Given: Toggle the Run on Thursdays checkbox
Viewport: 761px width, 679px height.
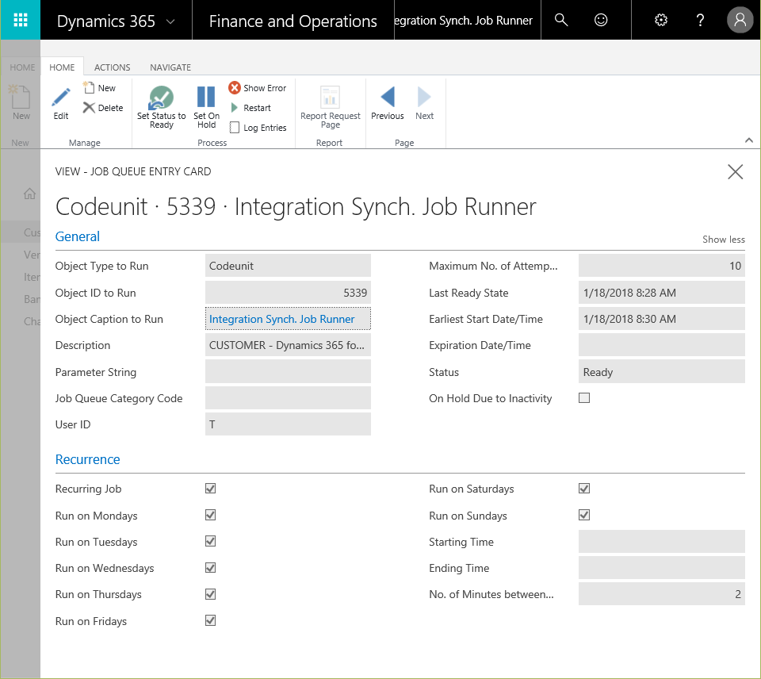Looking at the screenshot, I should (211, 594).
